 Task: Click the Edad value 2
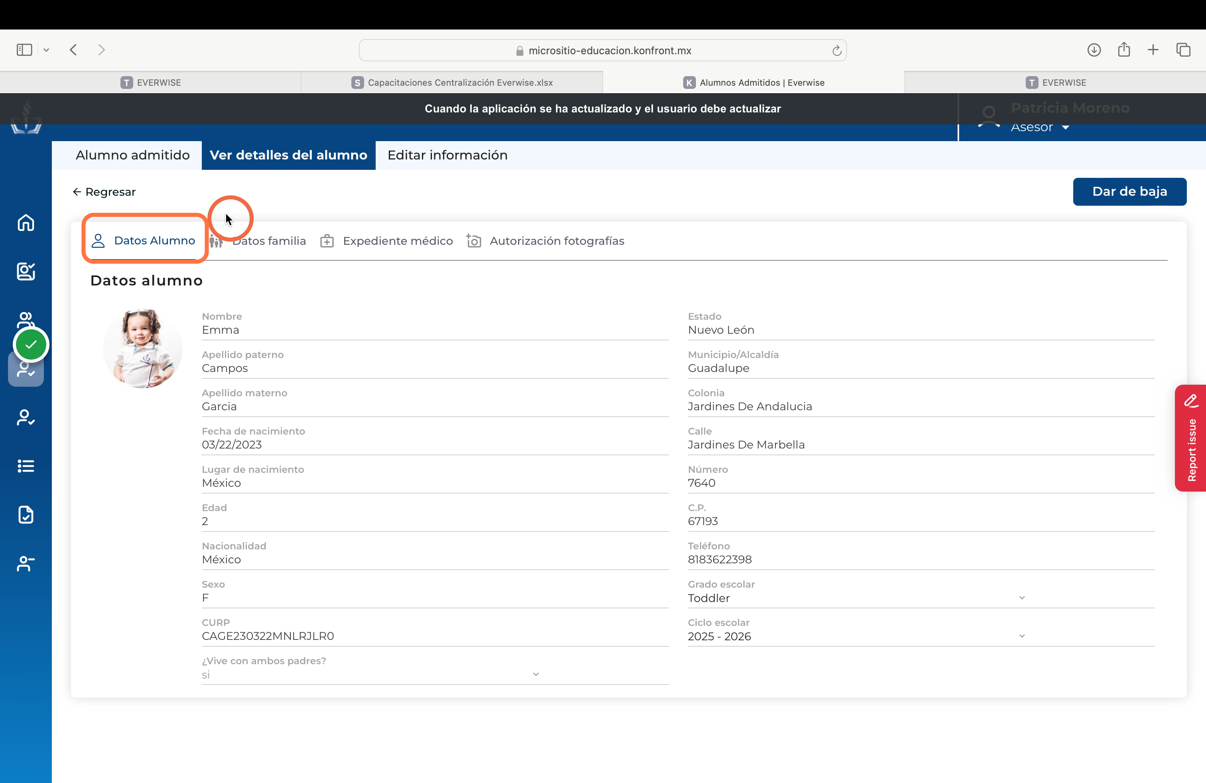205,521
